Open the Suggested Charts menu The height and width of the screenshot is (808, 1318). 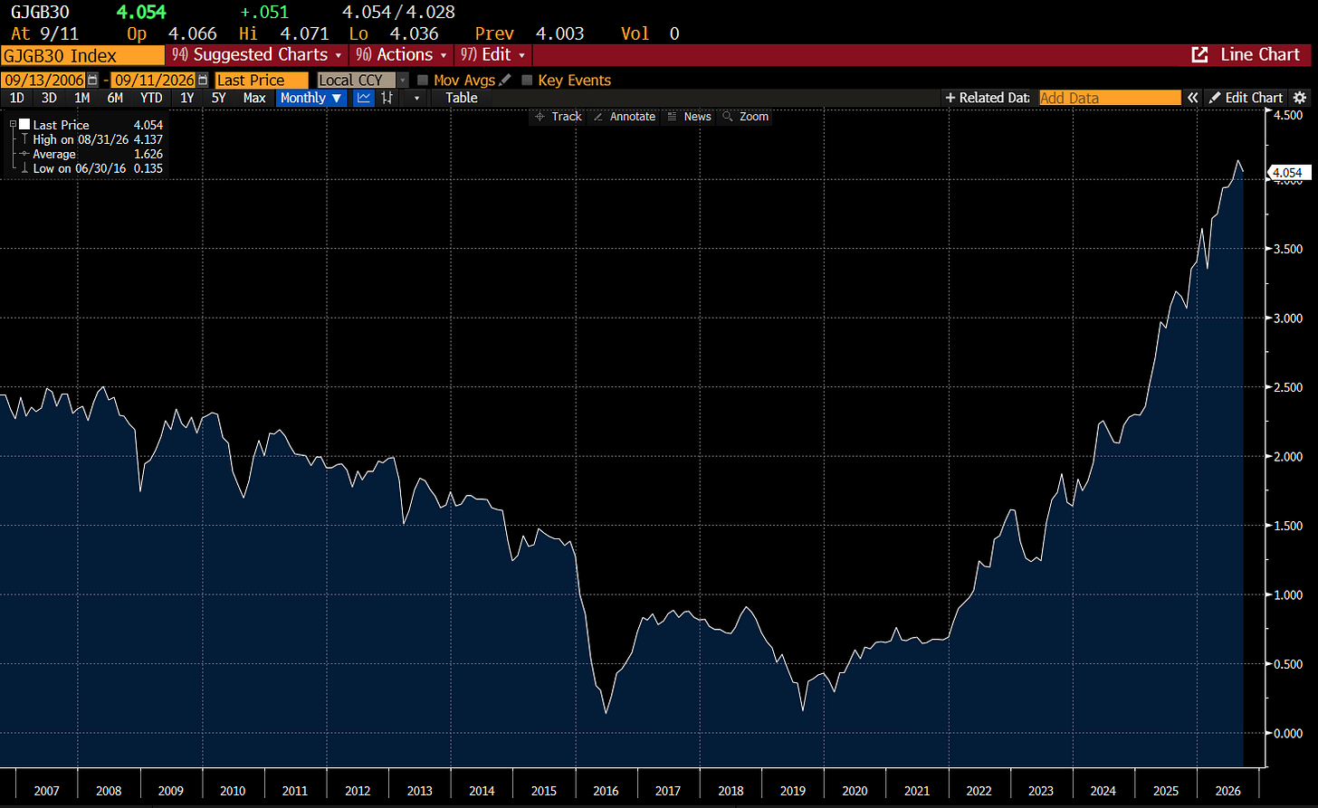pos(258,55)
